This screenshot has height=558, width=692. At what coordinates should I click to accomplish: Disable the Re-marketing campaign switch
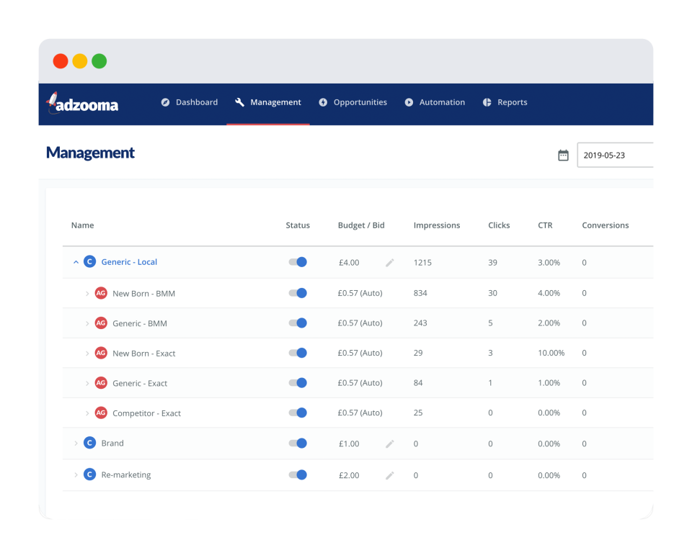tap(298, 475)
